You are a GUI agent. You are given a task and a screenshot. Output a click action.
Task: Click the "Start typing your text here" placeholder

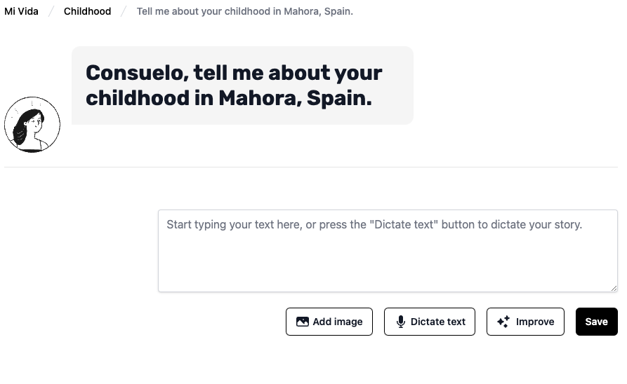pos(374,225)
